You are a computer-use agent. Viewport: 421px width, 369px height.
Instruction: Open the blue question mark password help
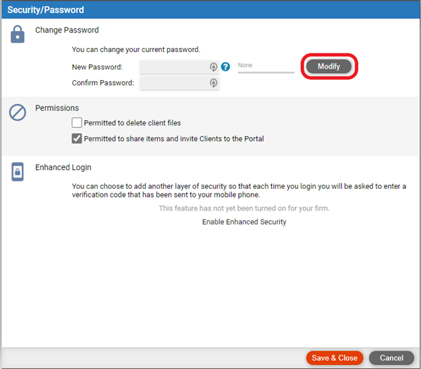[x=225, y=67]
